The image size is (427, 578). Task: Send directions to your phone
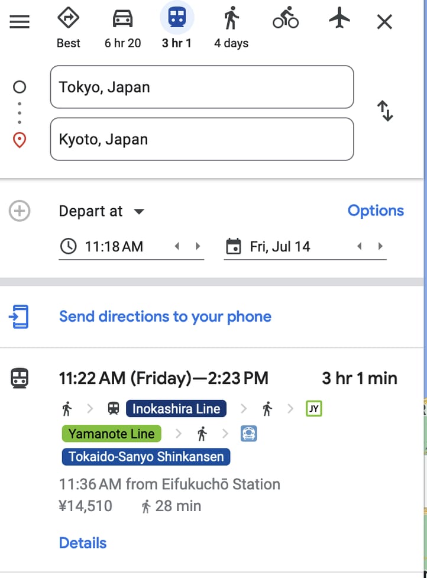(165, 317)
